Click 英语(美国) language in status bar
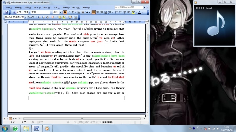Viewport: 236px width, 132px height. (107, 122)
